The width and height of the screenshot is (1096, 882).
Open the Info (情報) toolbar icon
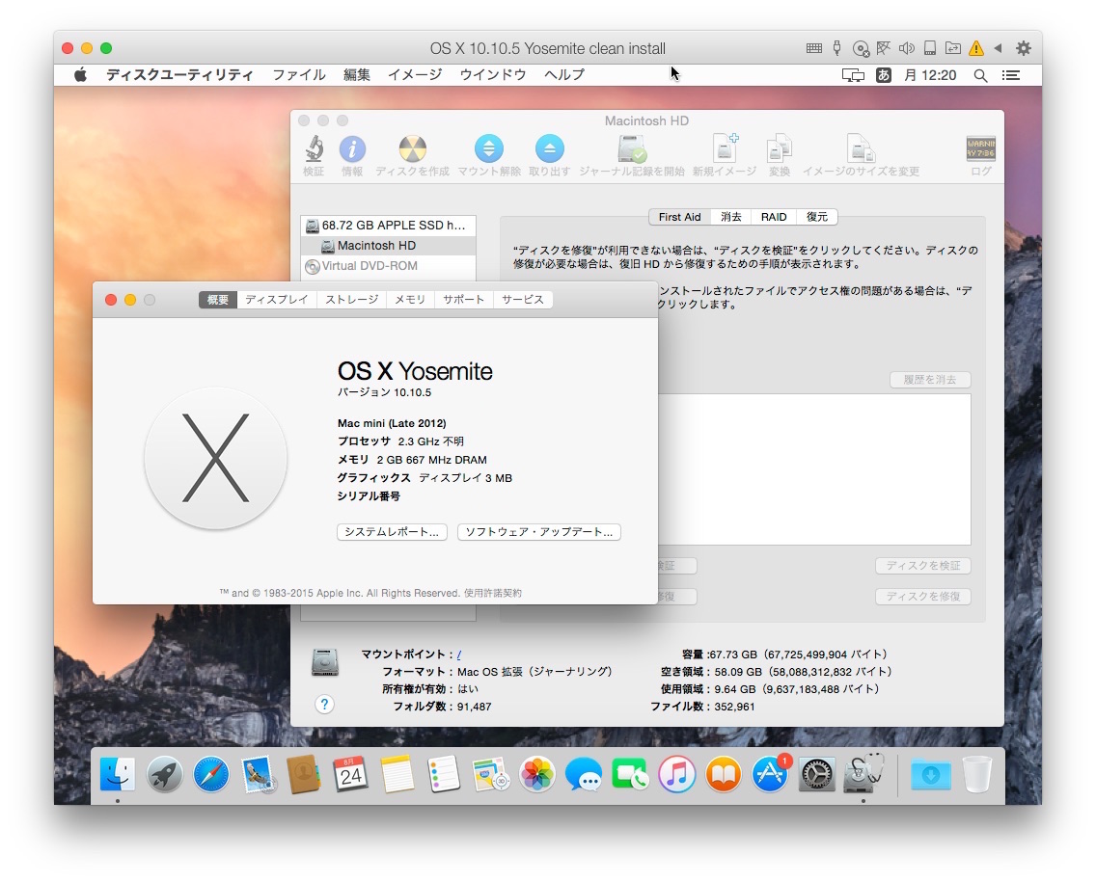[352, 148]
